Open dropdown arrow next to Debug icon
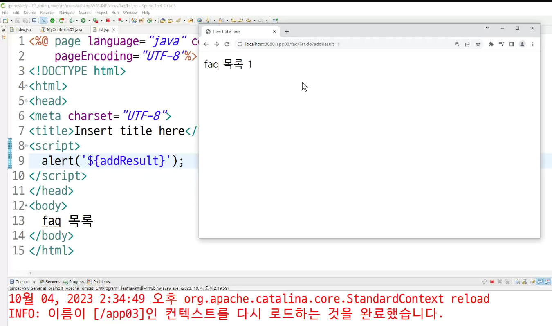The height and width of the screenshot is (326, 552). [x=77, y=20]
